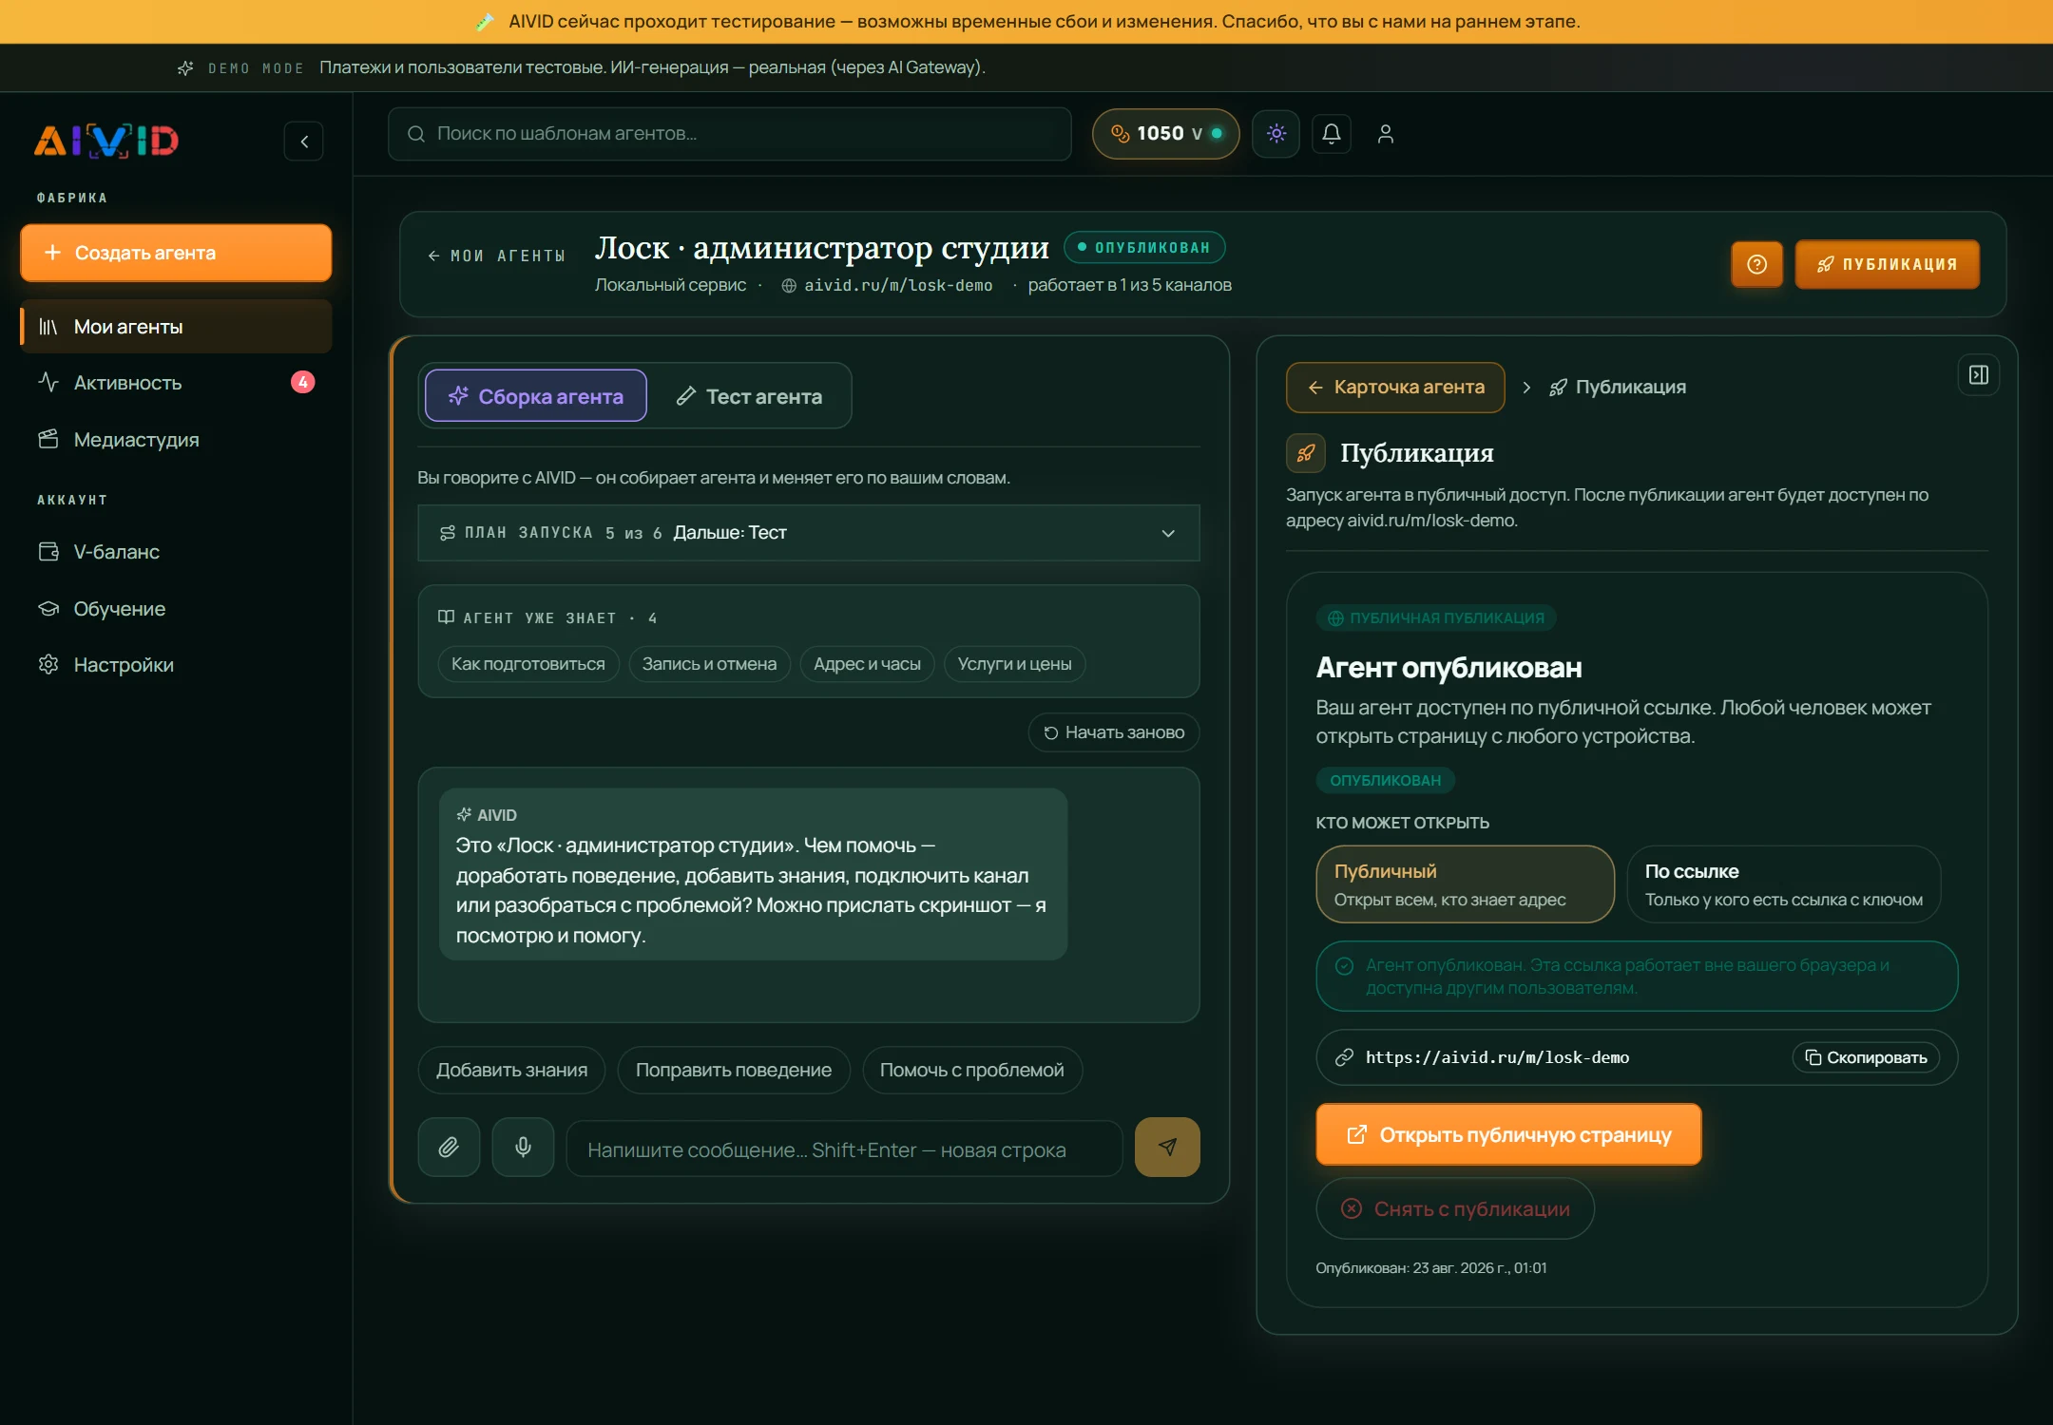Start voice input with microphone icon
Image resolution: width=2053 pixels, height=1425 pixels.
pos(523,1148)
